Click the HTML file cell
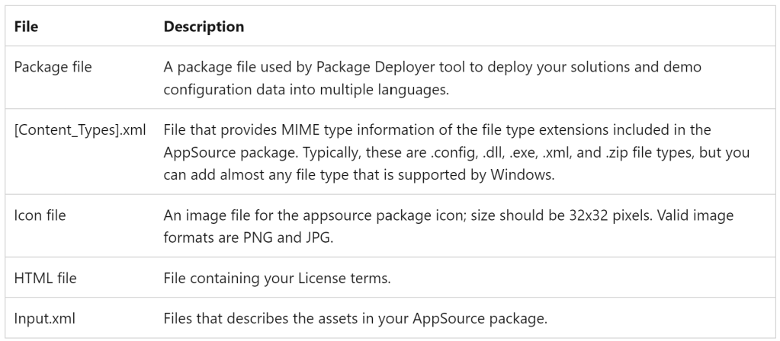Screen dimensions: 780x341 (x=46, y=278)
